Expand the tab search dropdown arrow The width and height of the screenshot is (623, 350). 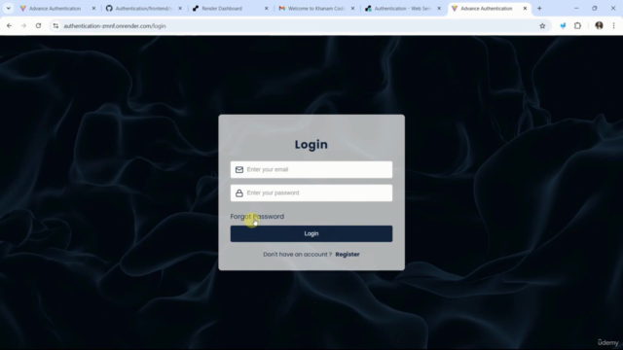(x=9, y=9)
